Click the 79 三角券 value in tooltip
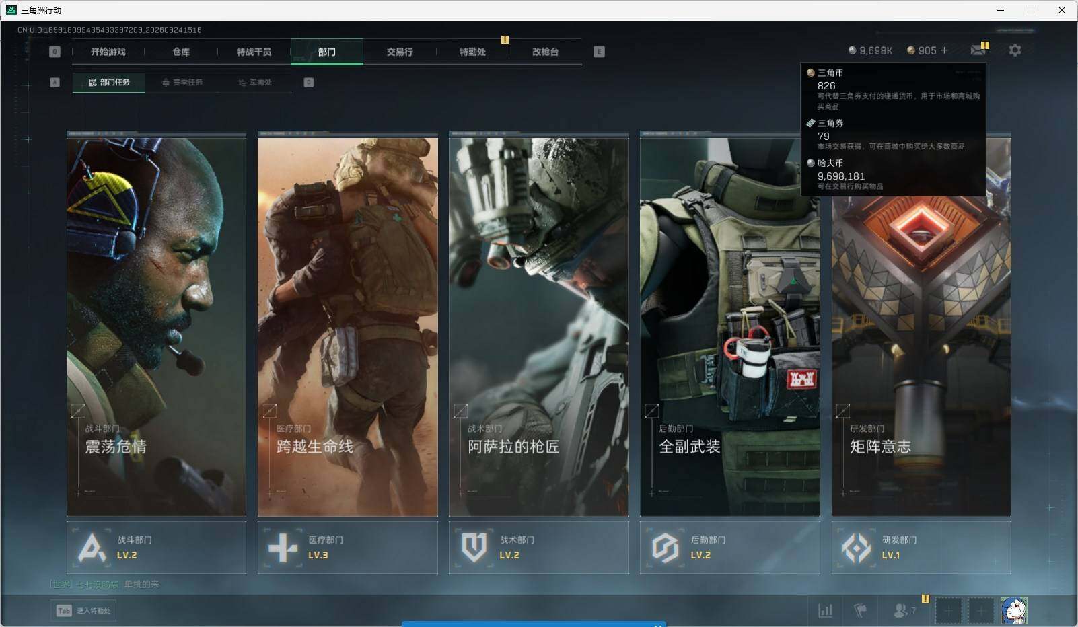The image size is (1078, 627). (824, 136)
